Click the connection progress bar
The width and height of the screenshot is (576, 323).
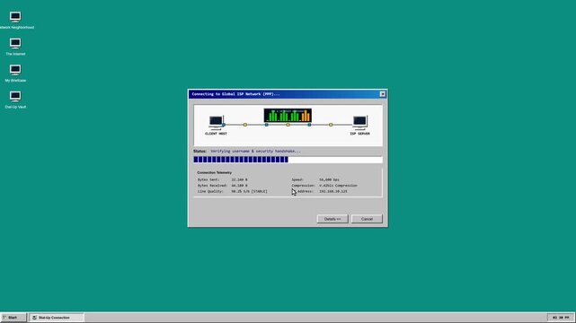click(x=288, y=160)
